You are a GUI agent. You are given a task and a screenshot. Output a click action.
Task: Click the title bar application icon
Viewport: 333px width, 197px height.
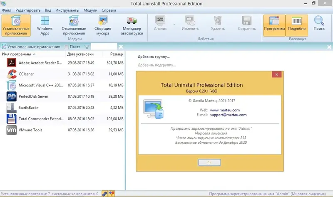(x=3, y=3)
